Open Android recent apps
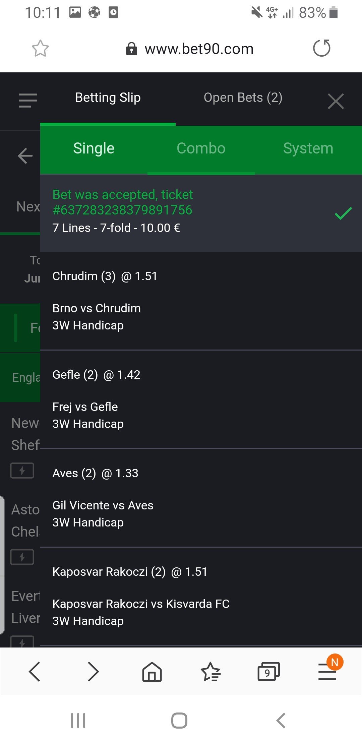 (x=78, y=720)
